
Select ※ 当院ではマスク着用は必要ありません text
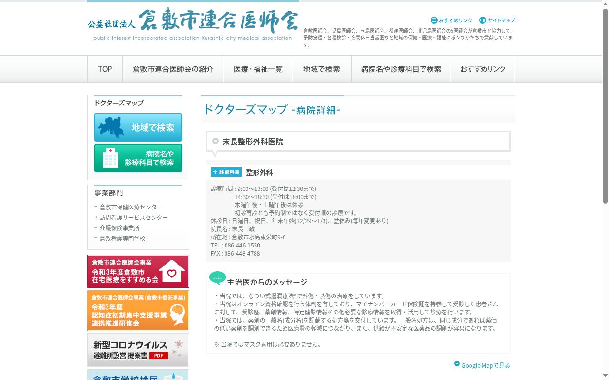tap(267, 344)
